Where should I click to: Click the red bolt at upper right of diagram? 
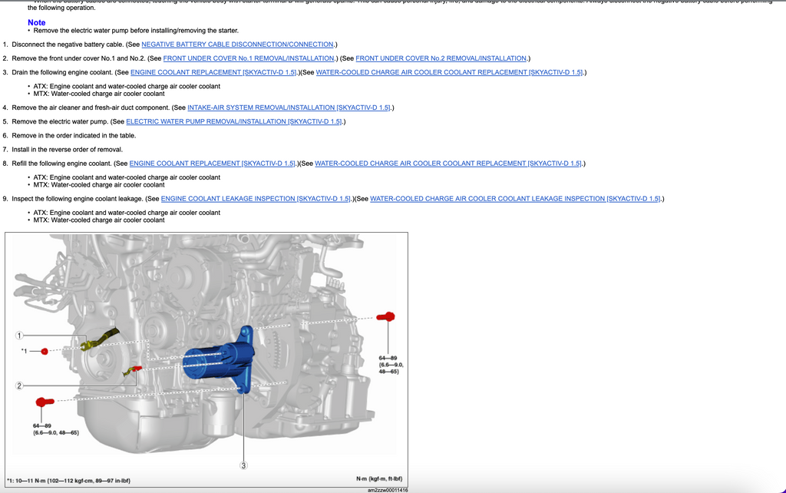(385, 316)
